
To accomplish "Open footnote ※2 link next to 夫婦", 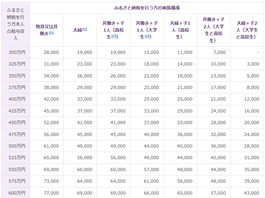I will coord(84,29).
